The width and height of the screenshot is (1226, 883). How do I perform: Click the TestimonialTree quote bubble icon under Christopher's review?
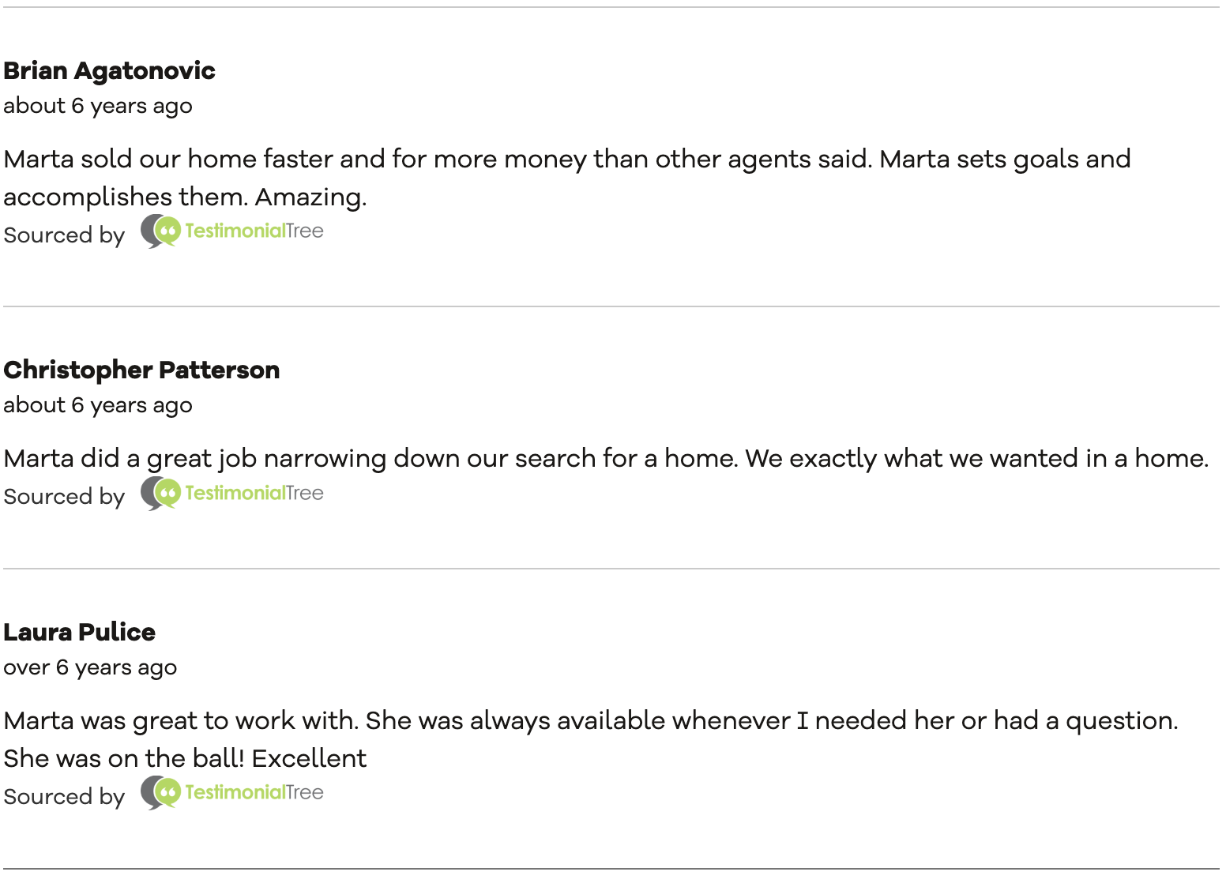(161, 494)
